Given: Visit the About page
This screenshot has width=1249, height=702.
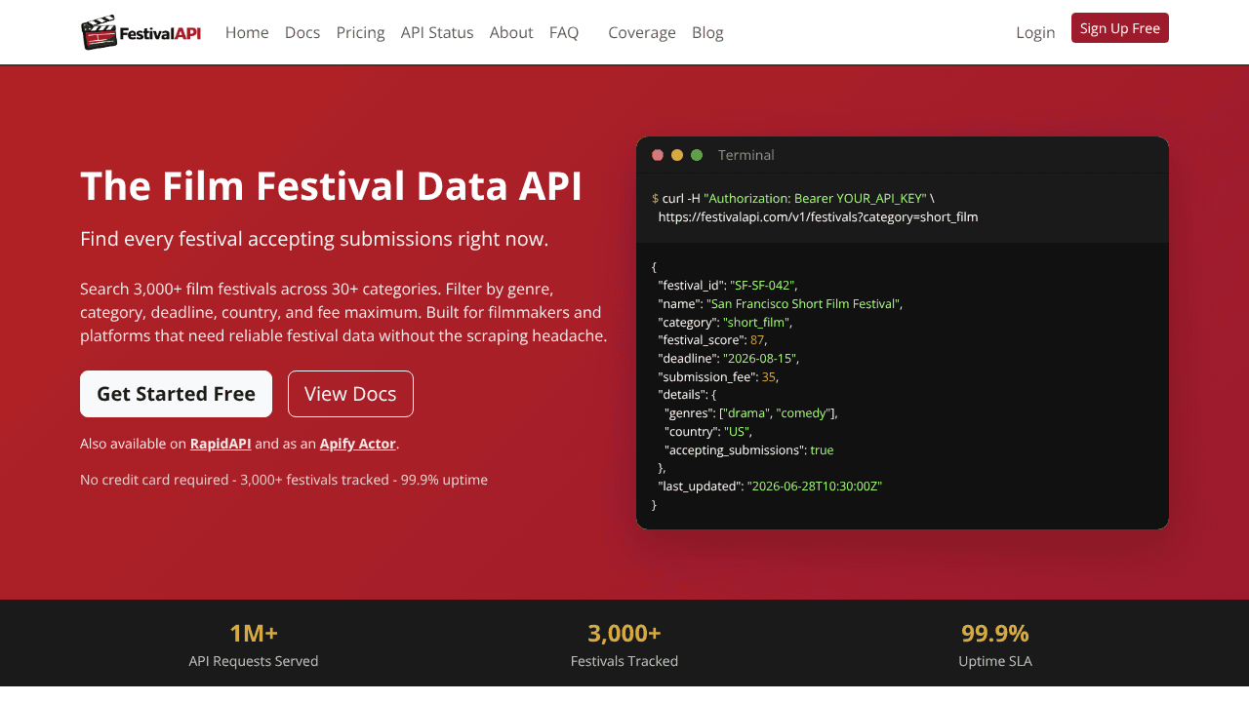Looking at the screenshot, I should click(x=511, y=32).
